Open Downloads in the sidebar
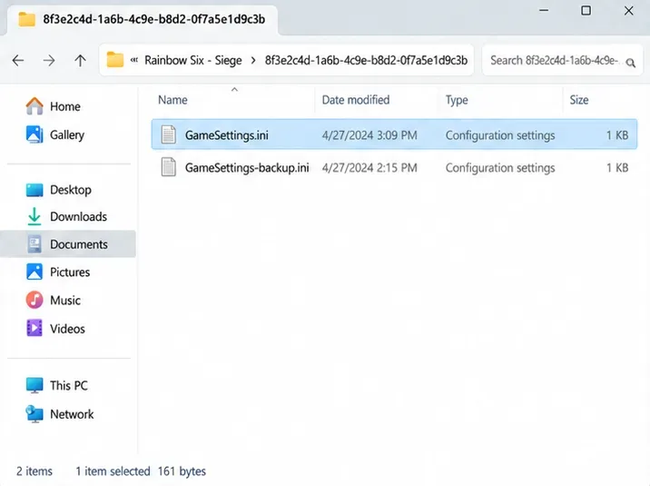Screen dimensions: 650x486 coord(66,216)
